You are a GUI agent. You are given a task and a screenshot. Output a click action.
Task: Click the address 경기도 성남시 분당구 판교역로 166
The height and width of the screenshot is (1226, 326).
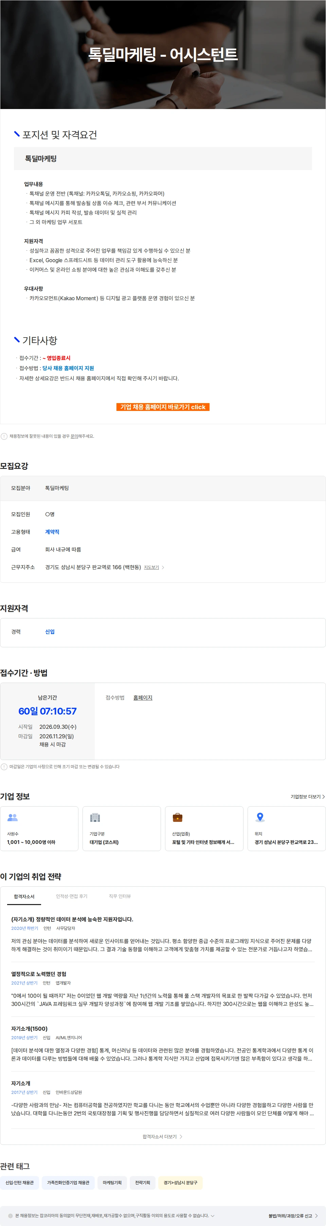pos(93,567)
